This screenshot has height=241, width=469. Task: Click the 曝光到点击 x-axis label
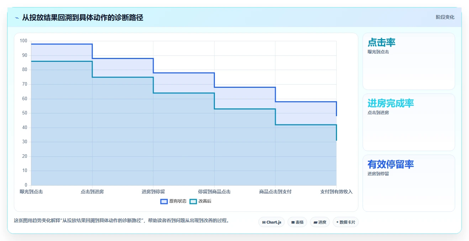[x=31, y=192]
